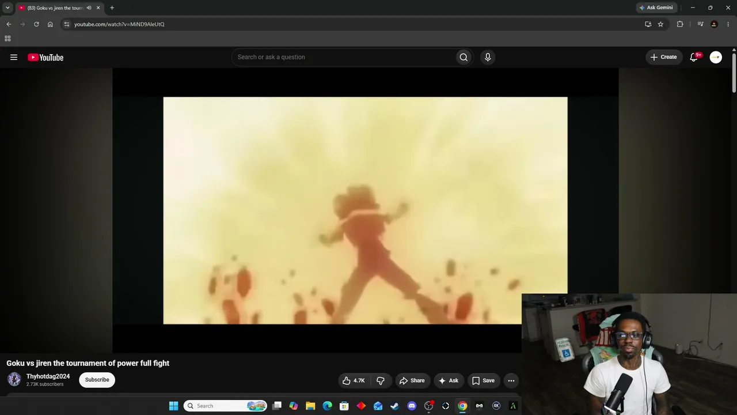Click the Windows taskbar Search box
737x415 pixels.
point(225,406)
